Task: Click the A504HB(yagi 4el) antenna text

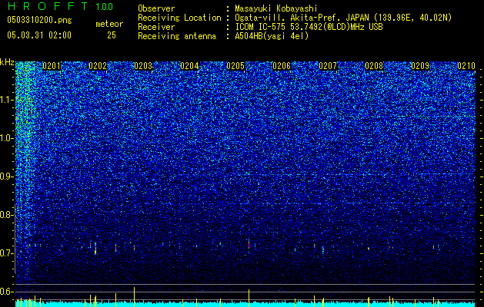Action: tap(272, 36)
